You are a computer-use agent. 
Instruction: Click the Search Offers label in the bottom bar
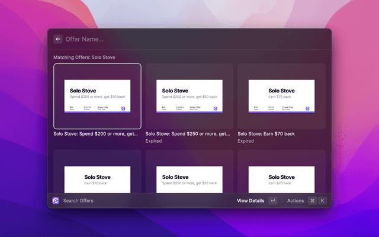[x=78, y=201]
